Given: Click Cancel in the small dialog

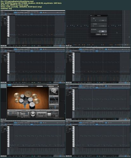Looking at the screenshot, I should click(x=98, y=34).
